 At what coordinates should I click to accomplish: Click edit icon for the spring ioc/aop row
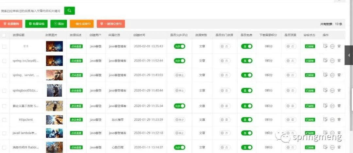[325, 60]
